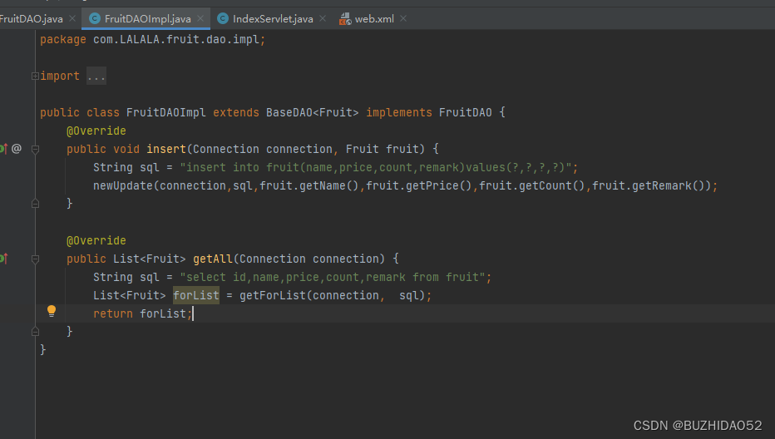Click the class icon on IndexServlet.java tab
This screenshot has height=439, width=775.
click(x=223, y=19)
